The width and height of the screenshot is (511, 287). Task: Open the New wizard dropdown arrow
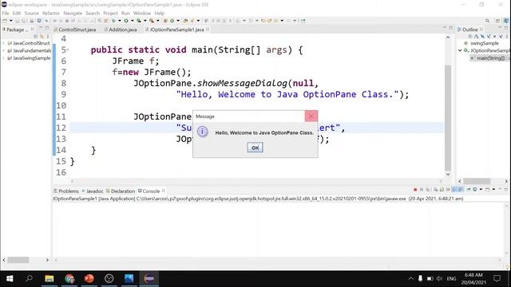click(x=10, y=21)
